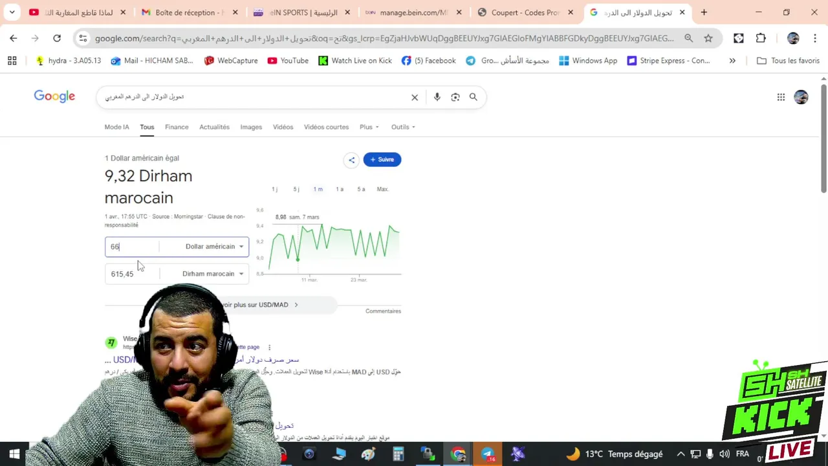Open the YouTube bookmark
Screen dimensions: 828x466
tap(288, 61)
